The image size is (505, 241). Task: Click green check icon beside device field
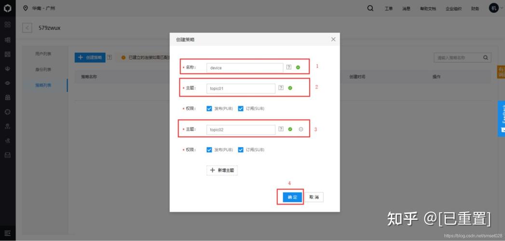point(298,67)
